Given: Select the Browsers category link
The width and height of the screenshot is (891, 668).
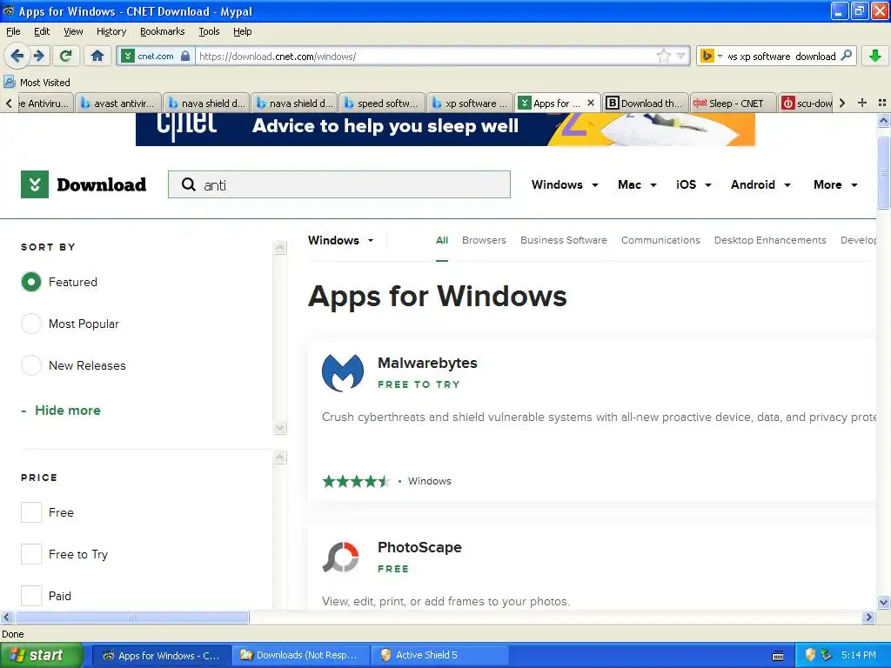Looking at the screenshot, I should click(484, 240).
